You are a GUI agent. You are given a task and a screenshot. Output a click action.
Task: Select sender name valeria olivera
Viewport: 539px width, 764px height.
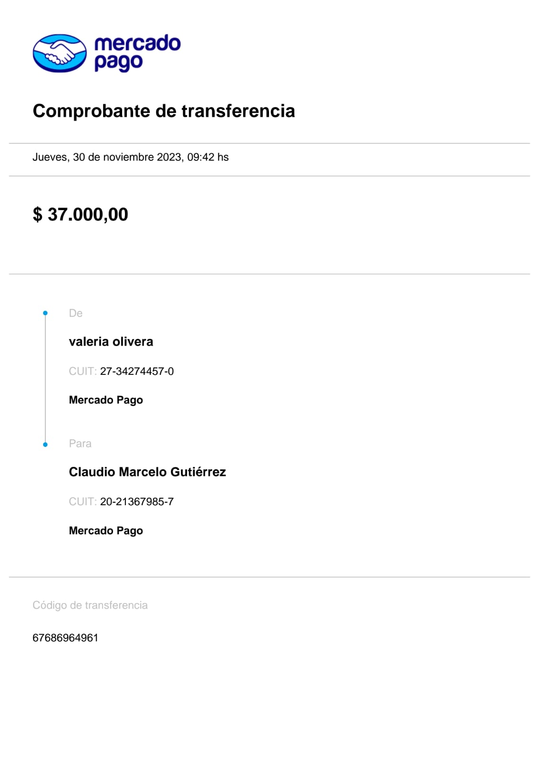[x=111, y=342]
